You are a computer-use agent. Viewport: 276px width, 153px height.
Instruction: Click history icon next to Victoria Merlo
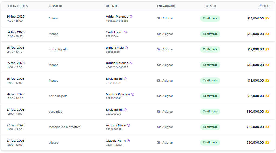point(129,125)
